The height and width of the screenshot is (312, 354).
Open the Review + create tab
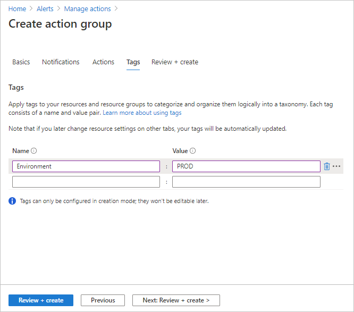175,62
